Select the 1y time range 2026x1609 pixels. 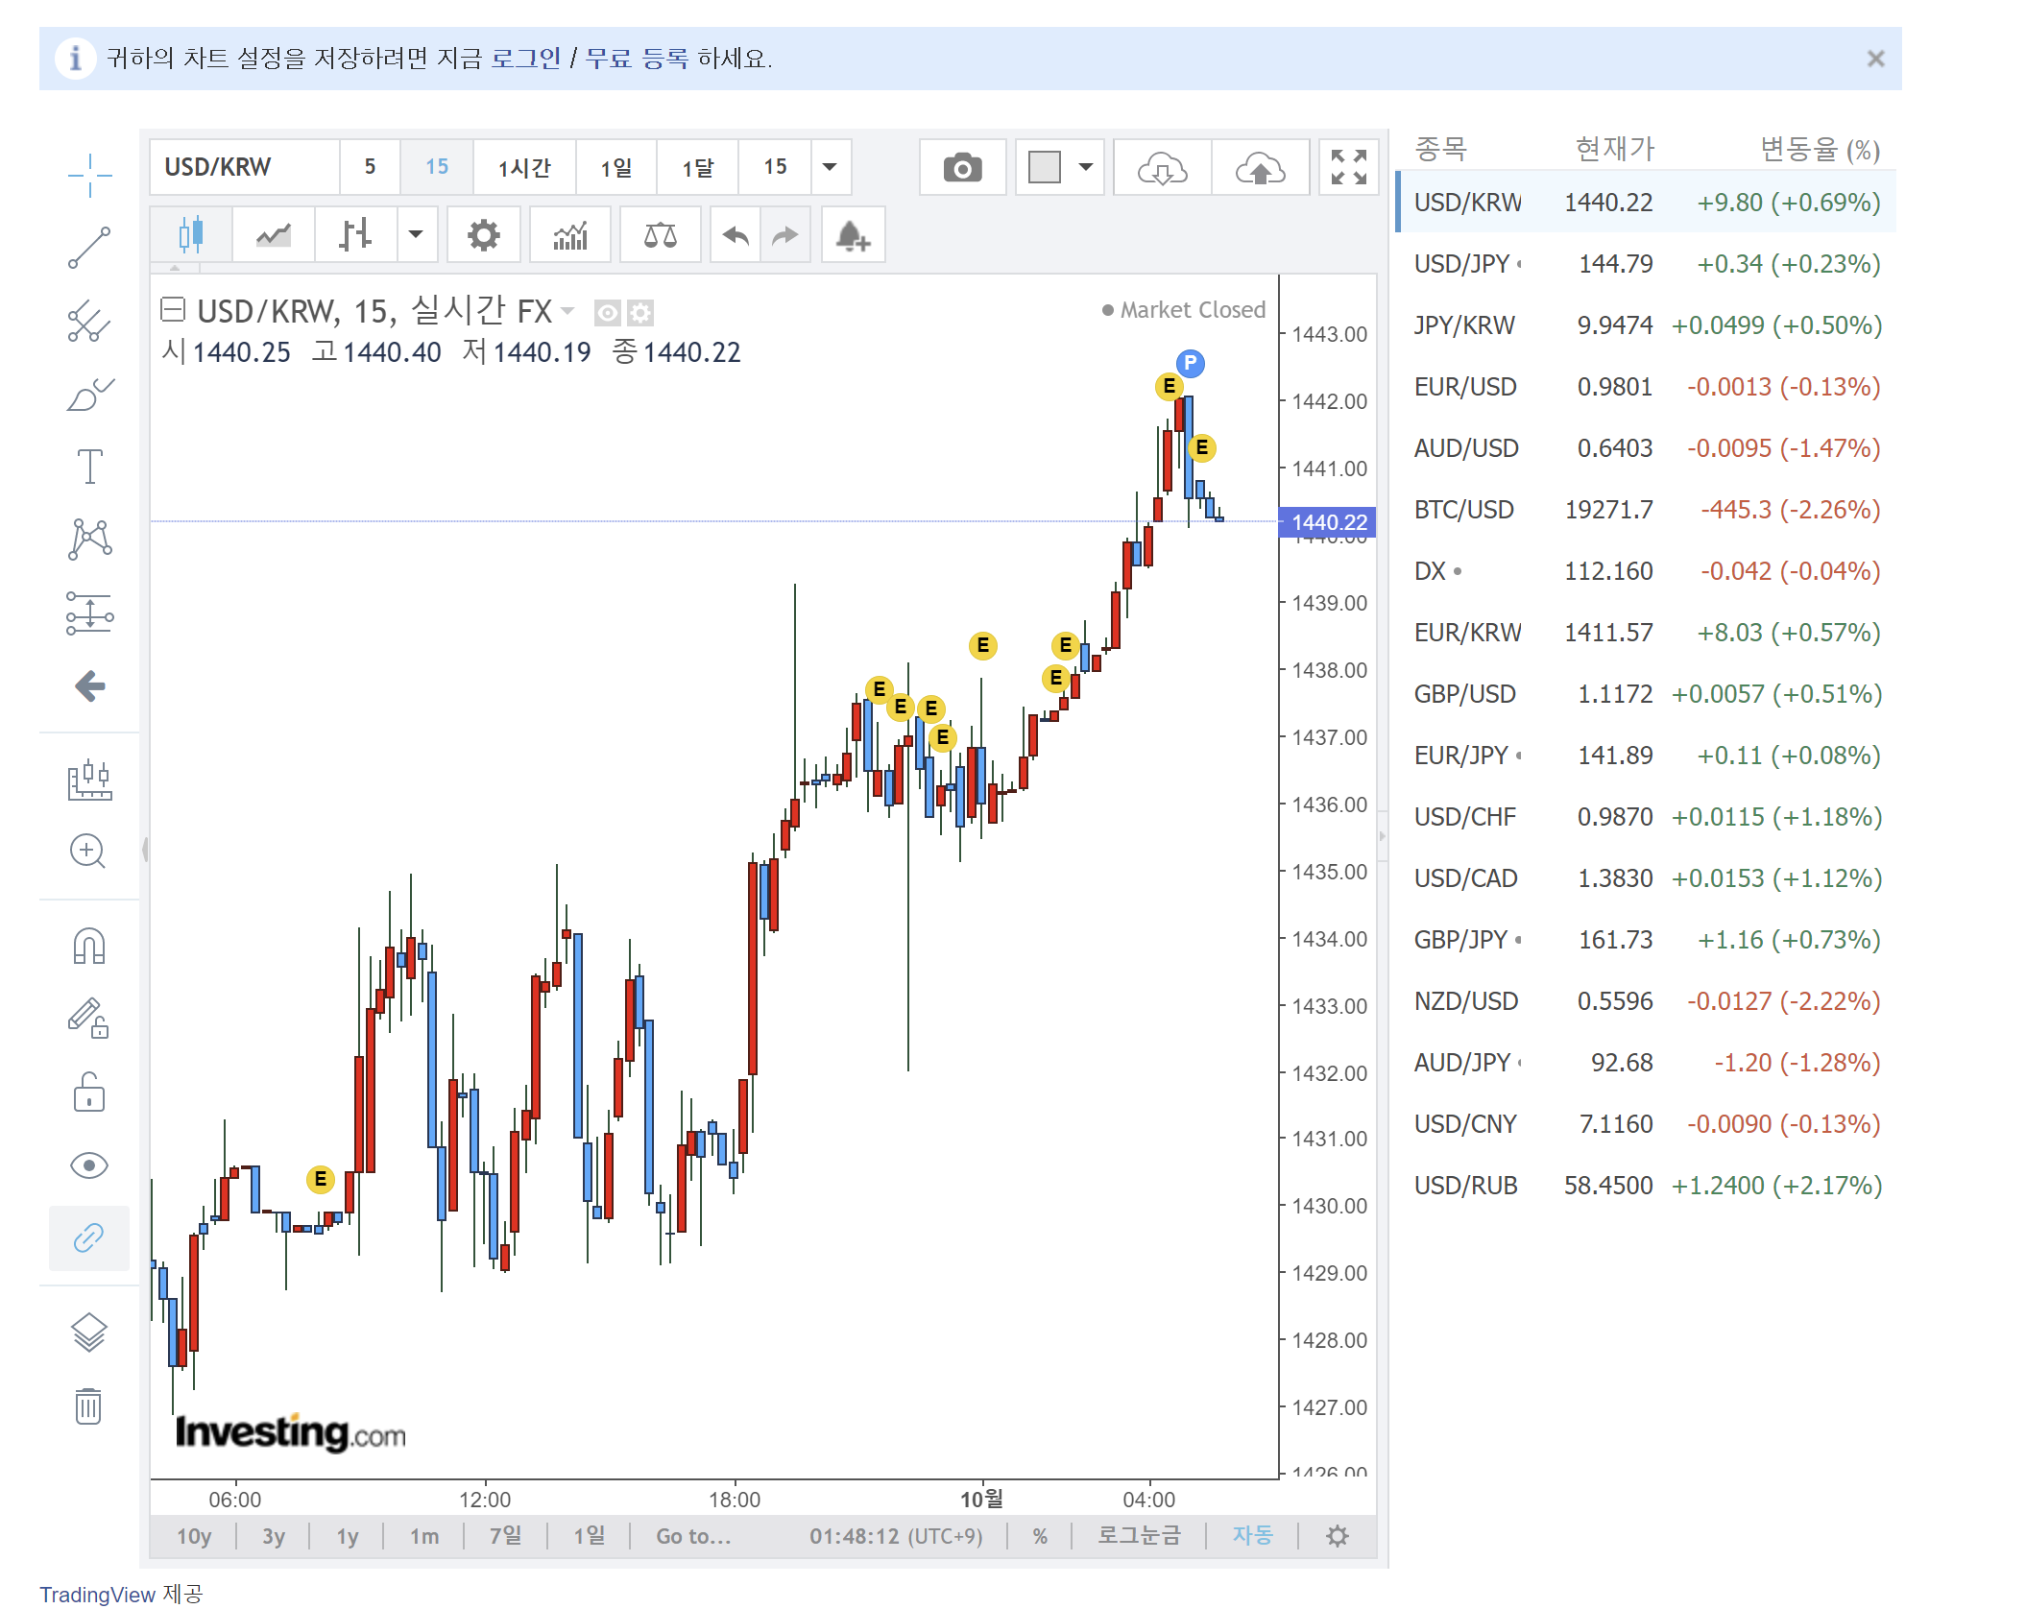pos(347,1536)
